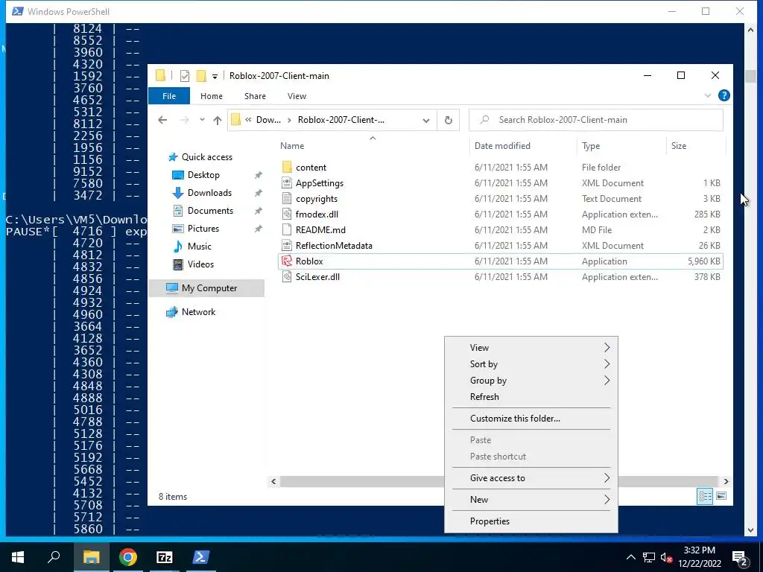The height and width of the screenshot is (572, 763).
Task: Refresh the address bar location
Action: [448, 120]
